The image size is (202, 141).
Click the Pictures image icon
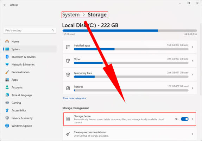click(68, 88)
